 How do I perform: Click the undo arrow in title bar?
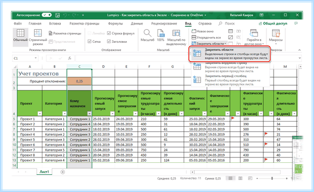click(x=65, y=15)
